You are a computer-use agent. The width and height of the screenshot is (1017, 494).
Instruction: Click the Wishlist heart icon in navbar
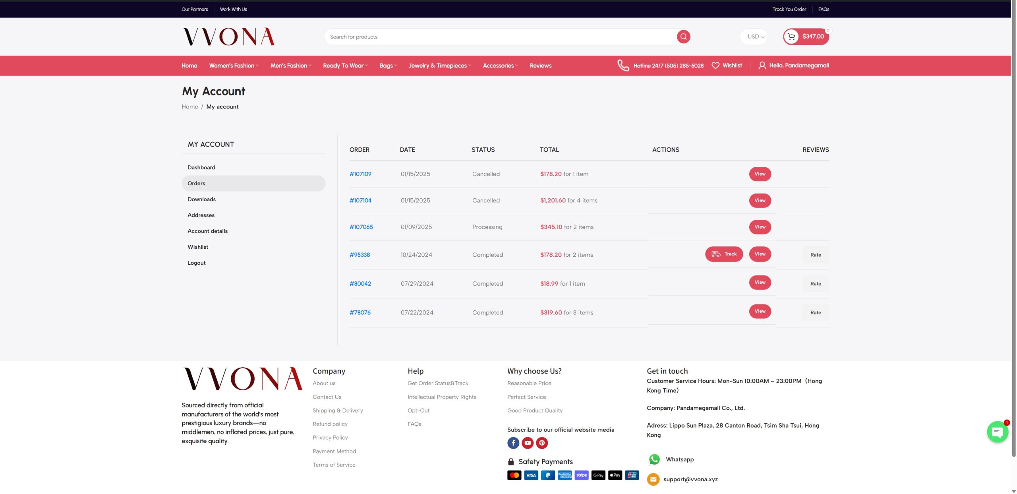(x=715, y=66)
